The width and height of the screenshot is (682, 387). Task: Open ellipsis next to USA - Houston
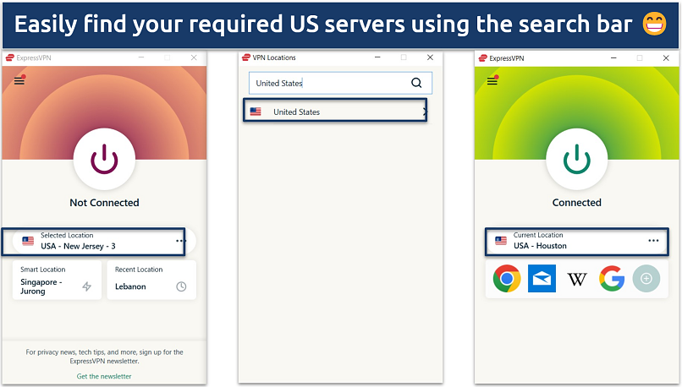point(653,241)
